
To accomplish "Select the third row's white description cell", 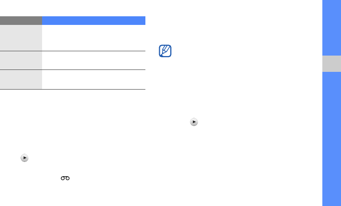I will pyautogui.click(x=93, y=80).
